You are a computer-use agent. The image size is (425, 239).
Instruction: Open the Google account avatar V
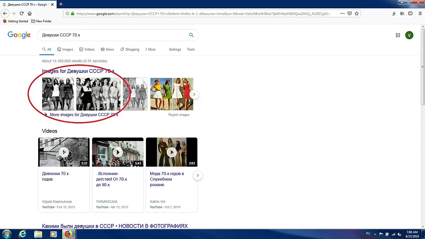click(x=409, y=35)
